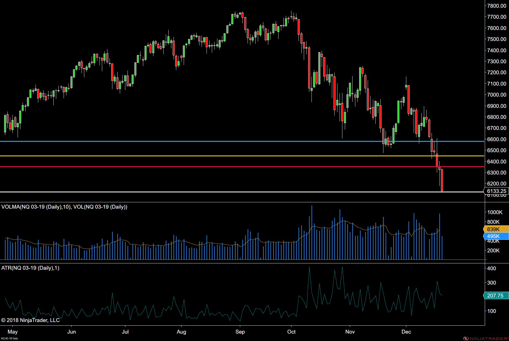Click the 200K volume axis label

(493, 250)
